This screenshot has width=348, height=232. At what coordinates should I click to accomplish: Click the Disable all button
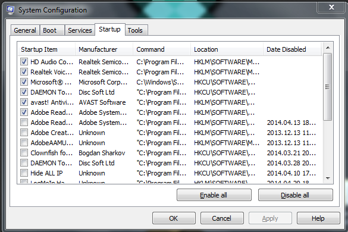click(296, 195)
